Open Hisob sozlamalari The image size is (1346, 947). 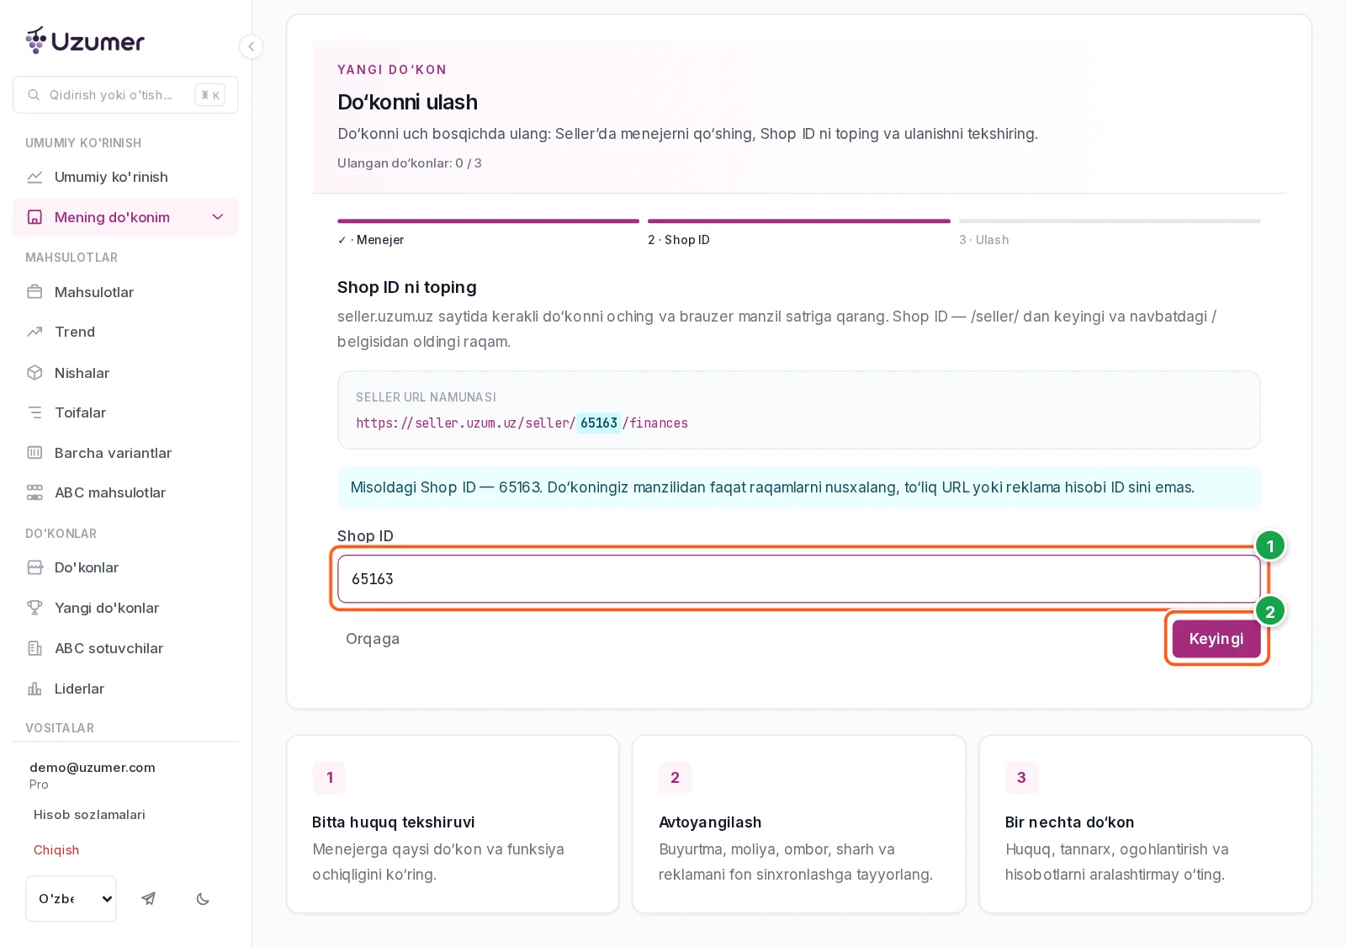pyautogui.click(x=89, y=815)
